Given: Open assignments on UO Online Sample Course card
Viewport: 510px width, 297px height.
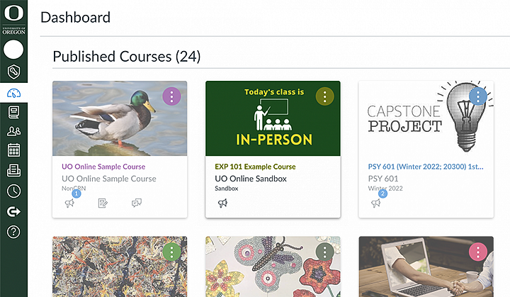Looking at the screenshot, I should [103, 203].
